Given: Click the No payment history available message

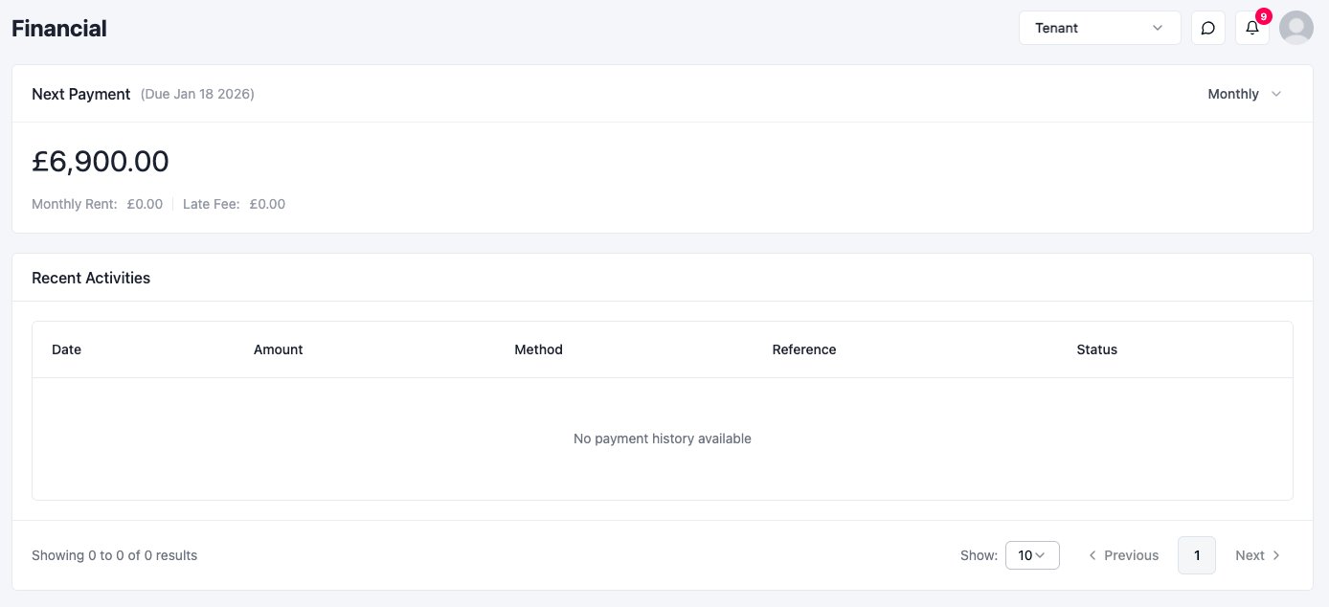Looking at the screenshot, I should [662, 438].
